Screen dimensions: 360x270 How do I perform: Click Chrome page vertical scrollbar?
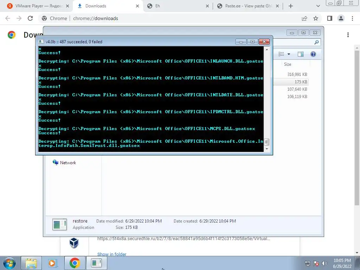tap(357, 127)
